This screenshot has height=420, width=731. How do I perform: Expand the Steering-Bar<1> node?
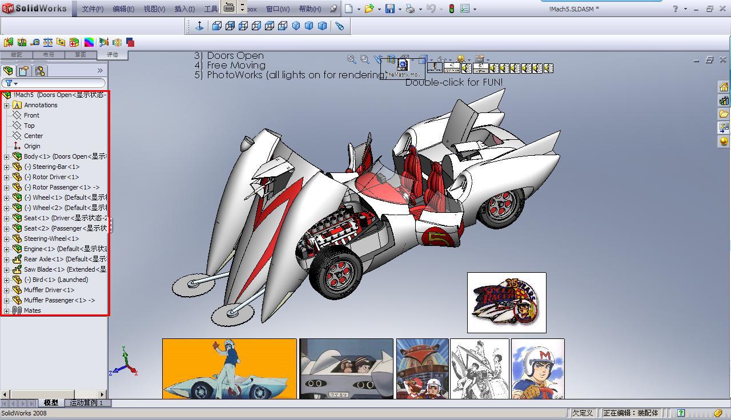click(6, 167)
